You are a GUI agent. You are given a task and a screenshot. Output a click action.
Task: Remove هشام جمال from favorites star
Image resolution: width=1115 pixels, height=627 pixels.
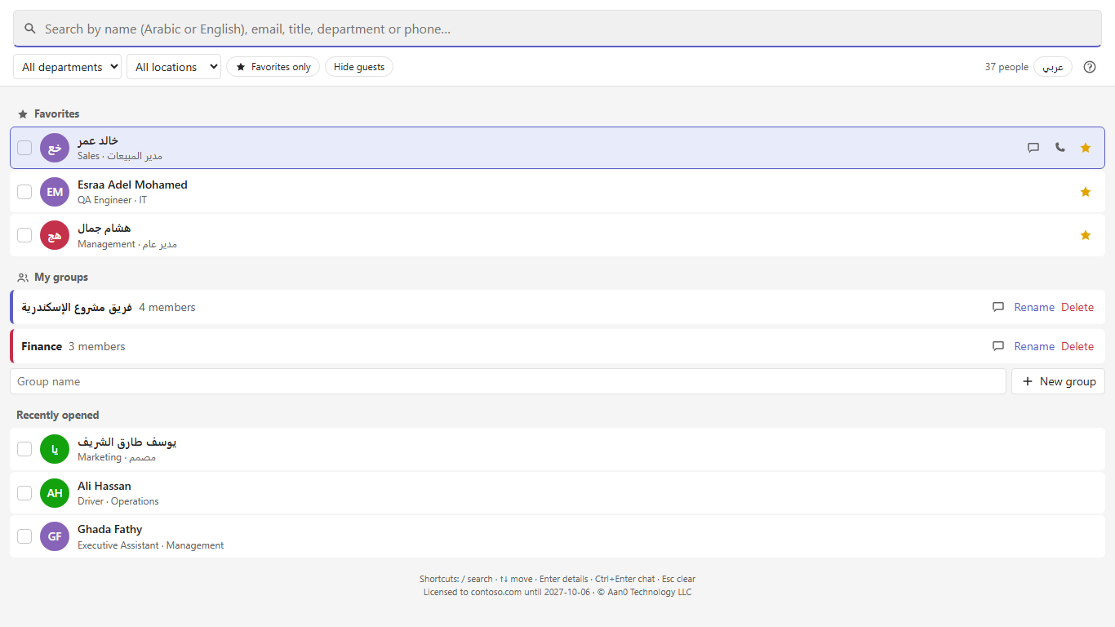pos(1086,235)
